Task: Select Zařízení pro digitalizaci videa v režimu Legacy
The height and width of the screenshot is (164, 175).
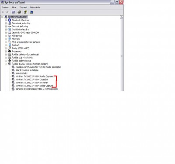Action: click(x=37, y=89)
